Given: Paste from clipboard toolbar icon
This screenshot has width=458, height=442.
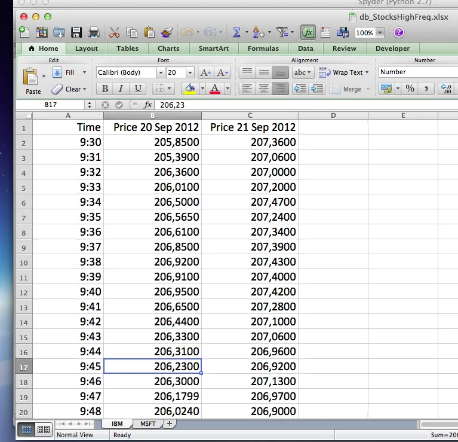Looking at the screenshot, I should pyautogui.click(x=149, y=32).
